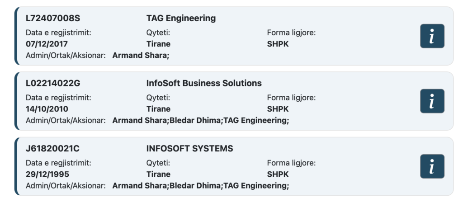The width and height of the screenshot is (463, 207).
Task: Click Qyteti label in InfoSoft Business Solutions card
Action: coord(158,98)
